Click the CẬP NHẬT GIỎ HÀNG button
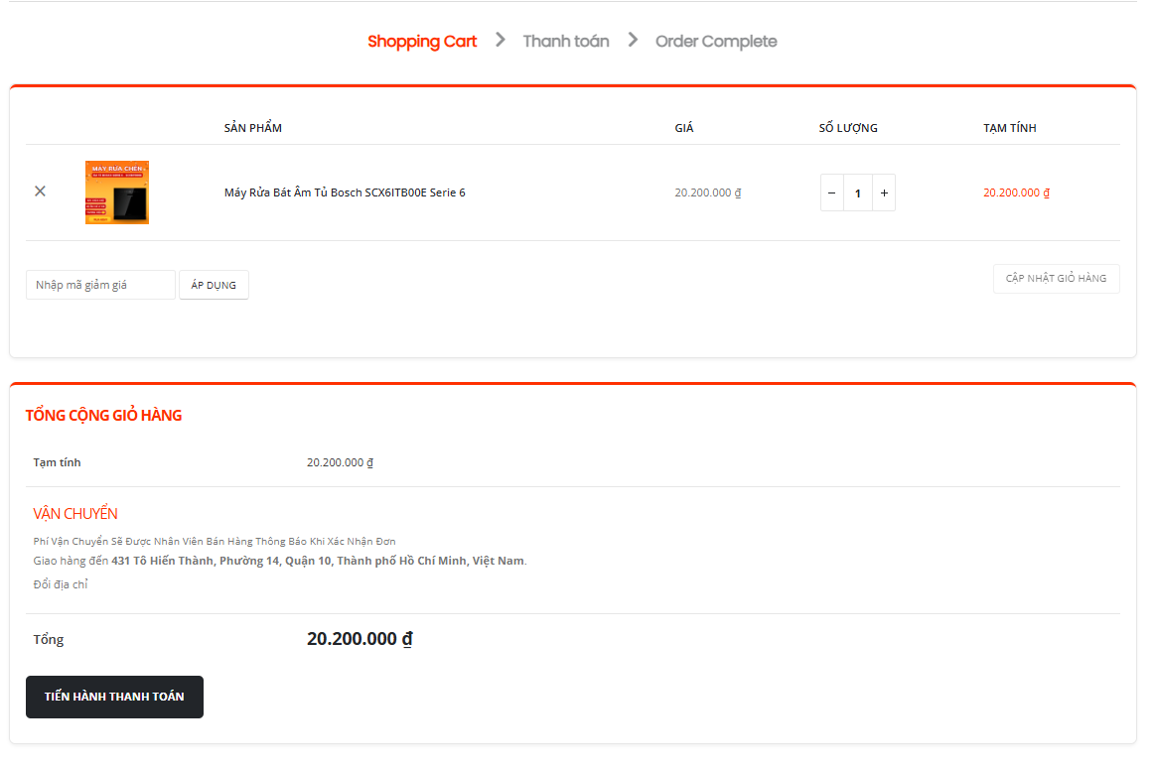1155x768 pixels. 1056,279
